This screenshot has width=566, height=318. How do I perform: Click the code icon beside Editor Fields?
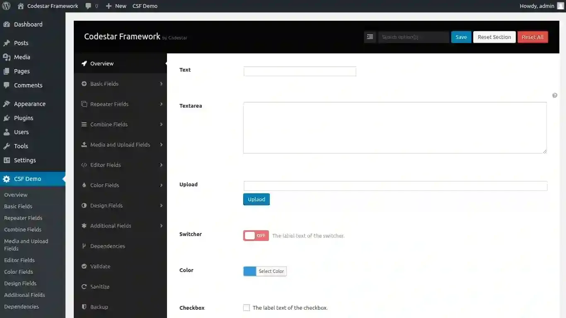[x=84, y=165]
